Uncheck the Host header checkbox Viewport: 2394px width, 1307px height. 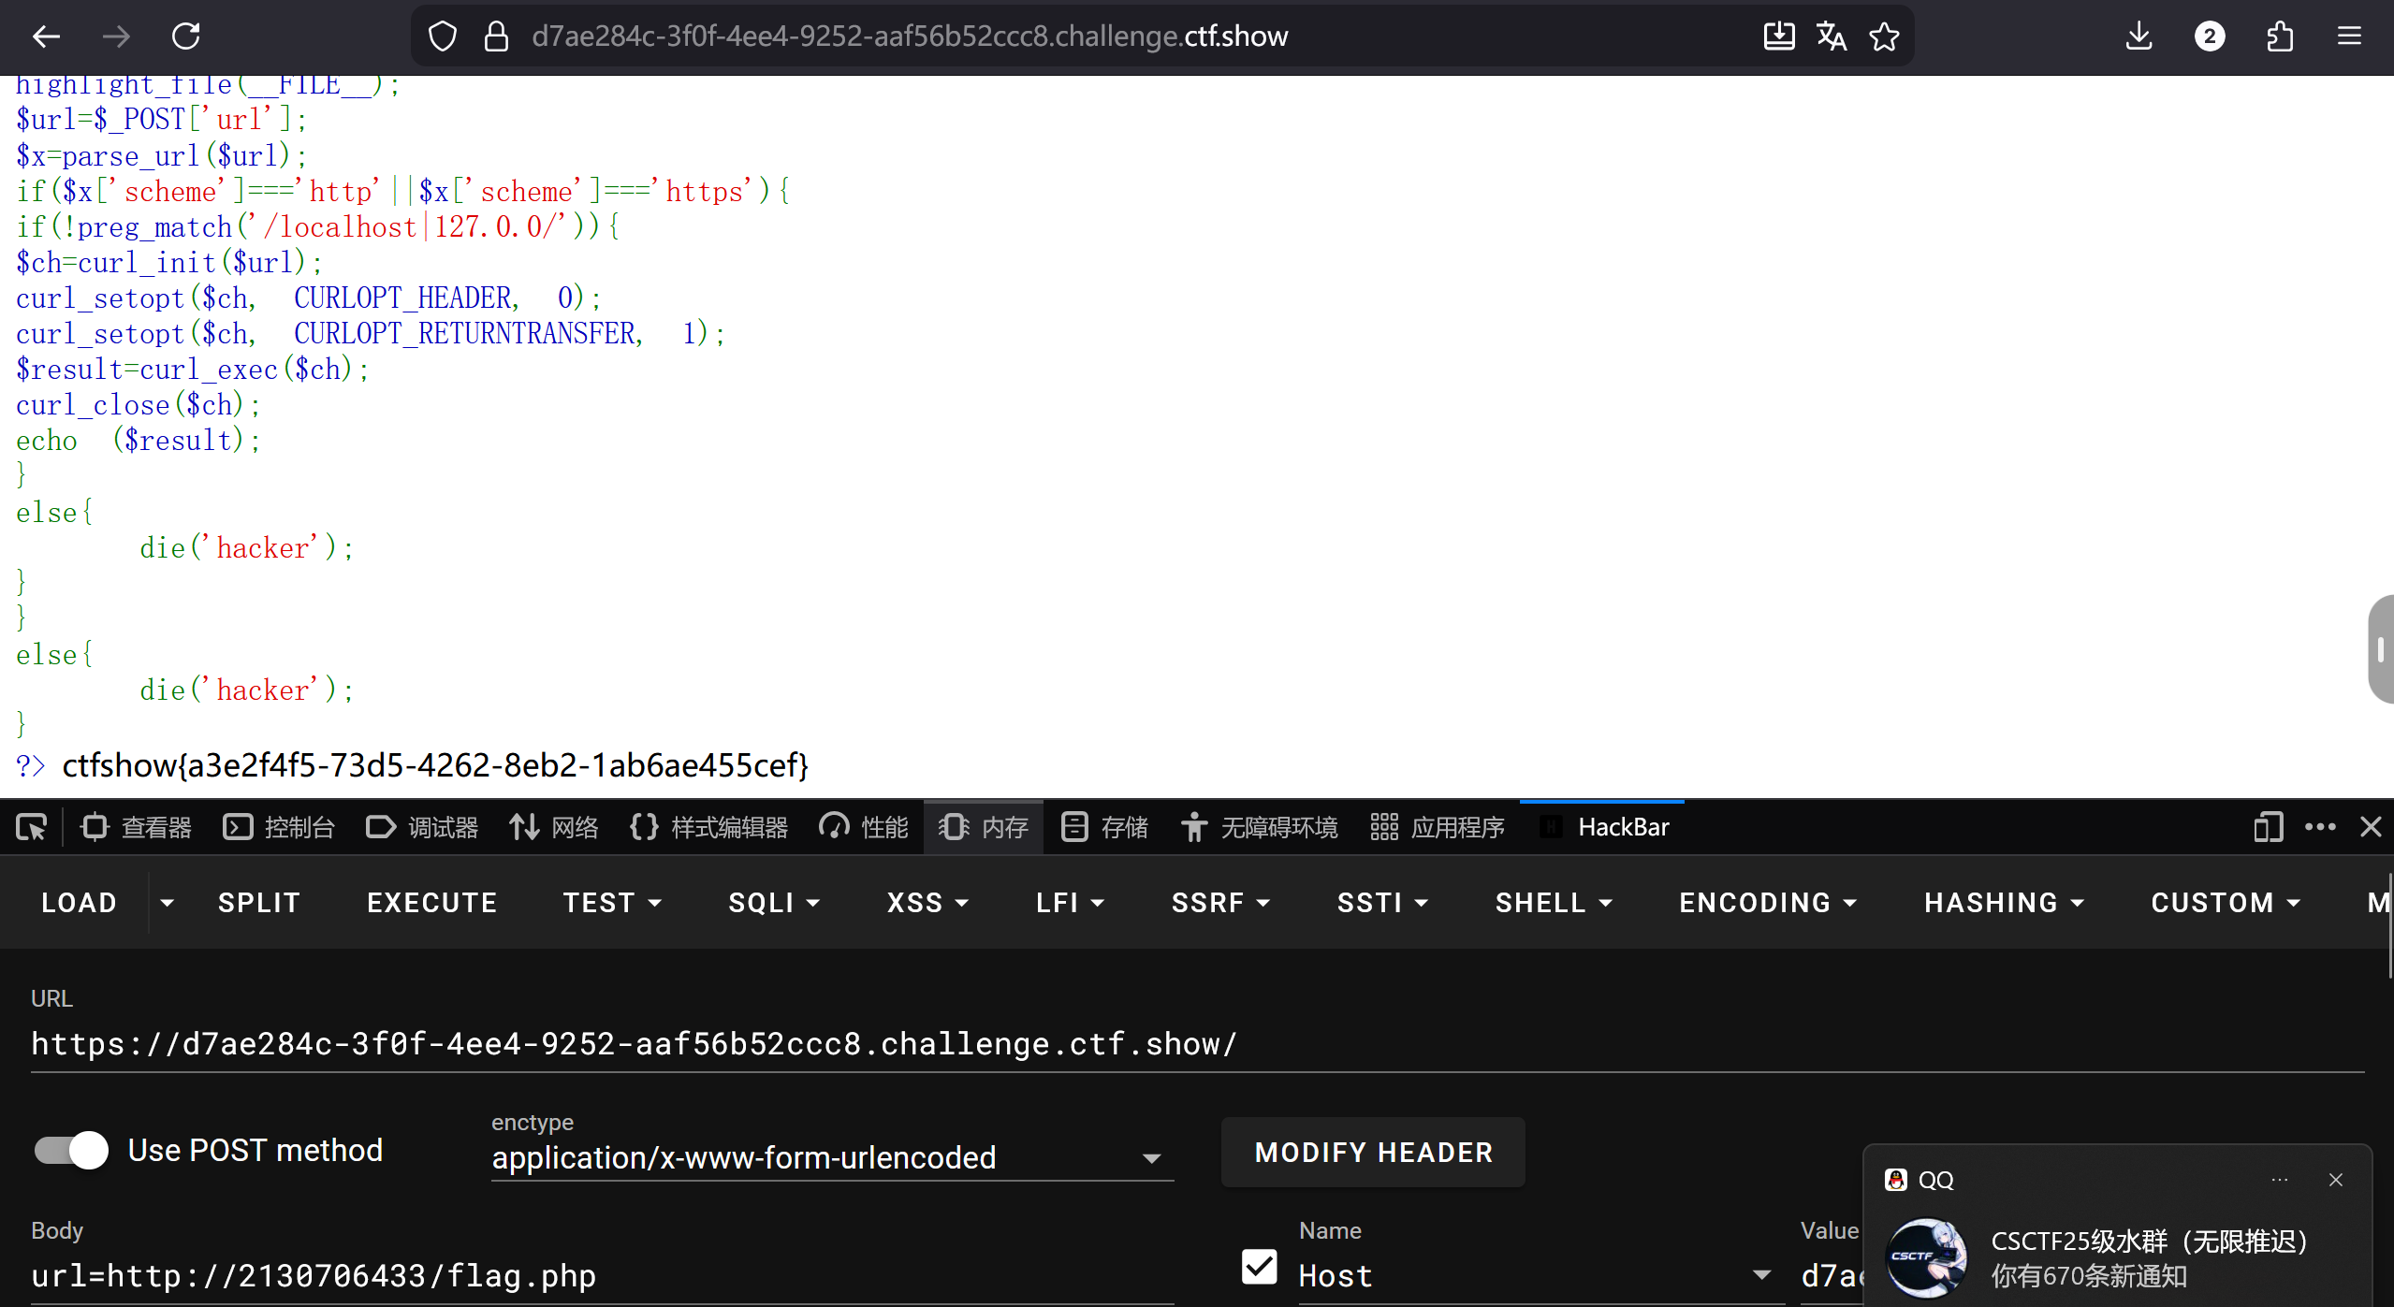point(1259,1267)
